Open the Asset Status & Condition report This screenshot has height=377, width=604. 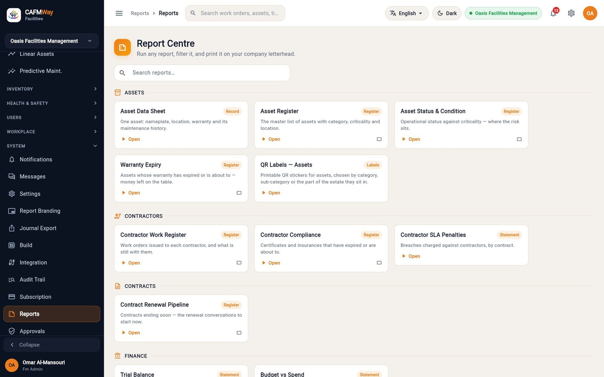[x=411, y=139]
